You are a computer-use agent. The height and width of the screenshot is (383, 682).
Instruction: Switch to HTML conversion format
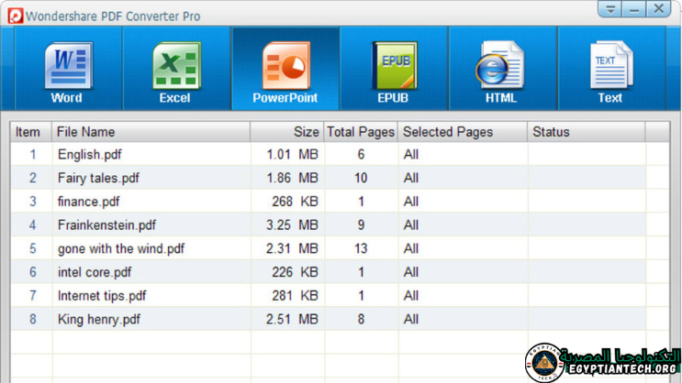[x=500, y=69]
